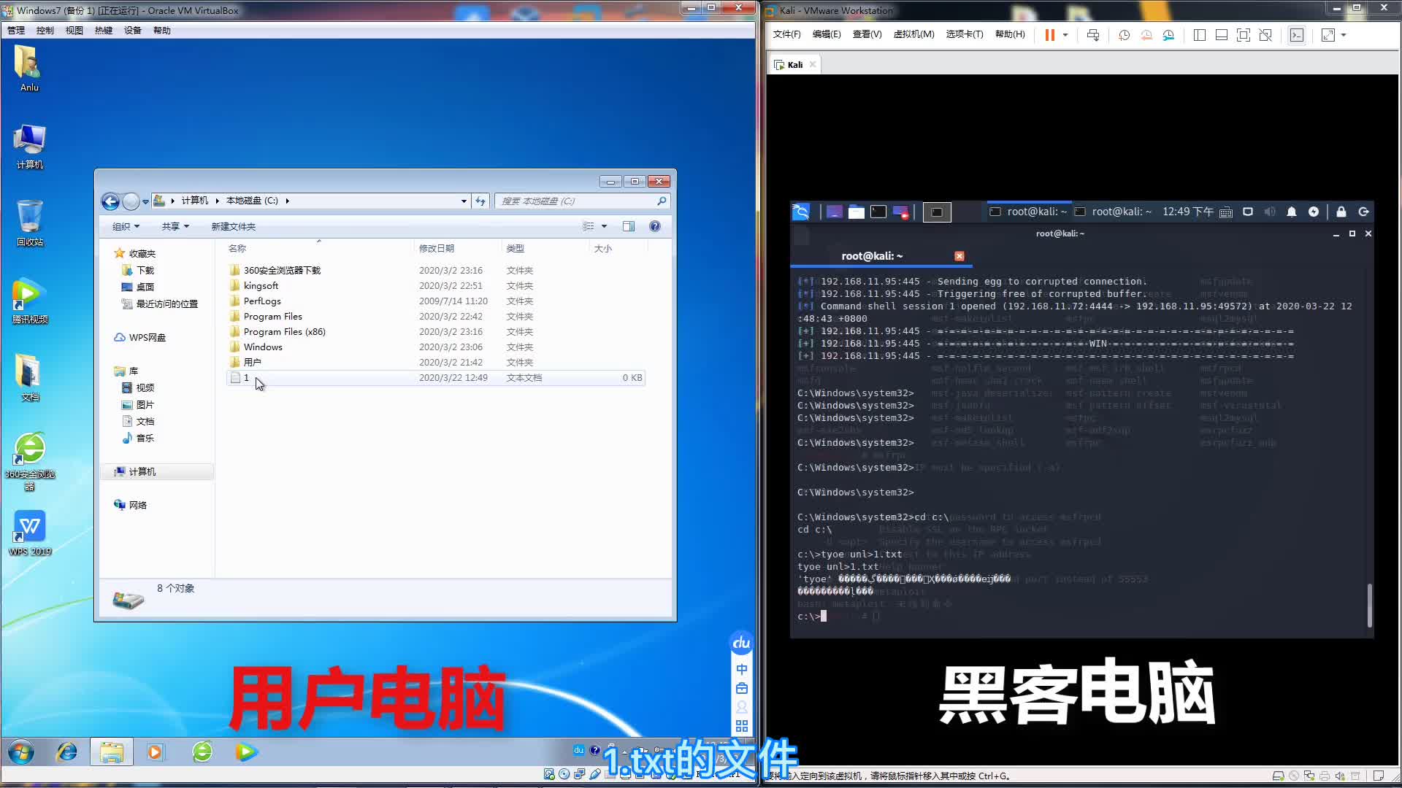
Task: Open the snapshot manager icon in VMware
Action: pos(1169,35)
